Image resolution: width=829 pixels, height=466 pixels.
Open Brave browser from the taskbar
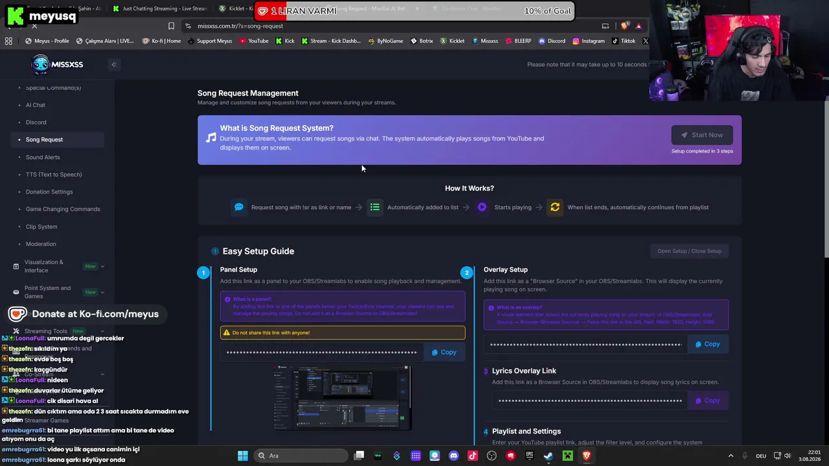[x=587, y=456]
